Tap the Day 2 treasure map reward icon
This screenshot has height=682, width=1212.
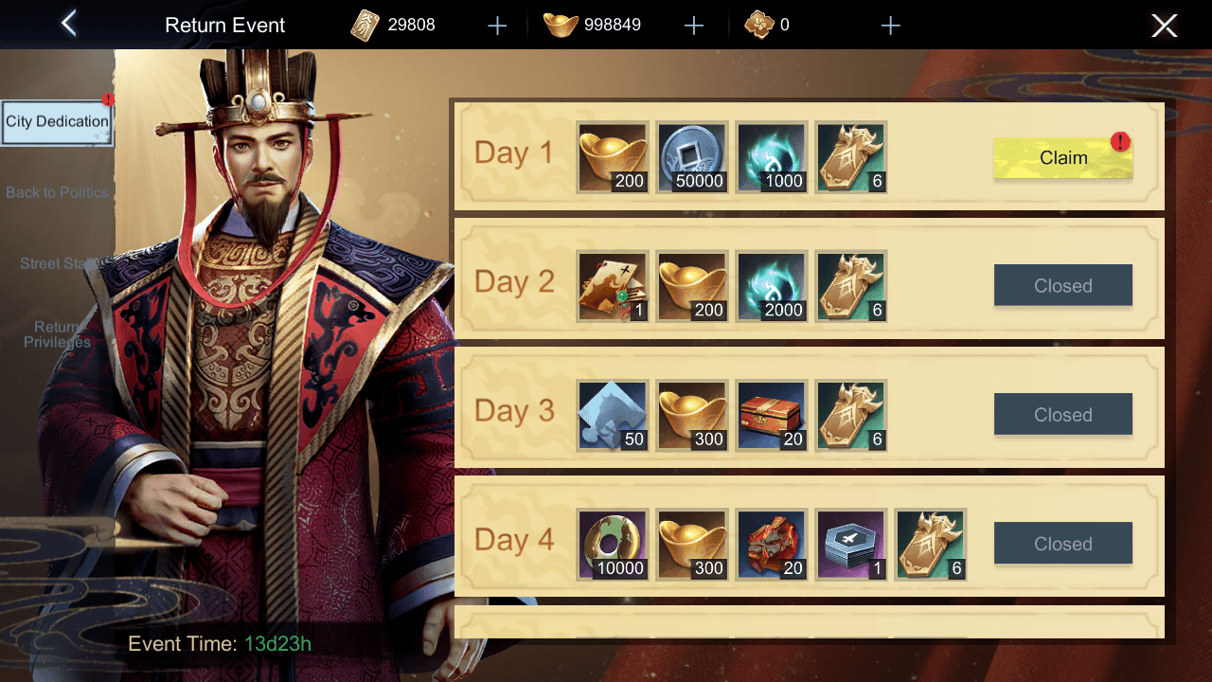pos(613,286)
